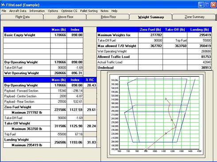The image size is (217, 162).
Task: Click the Landing (lb) column header
Action: coord(199,30)
